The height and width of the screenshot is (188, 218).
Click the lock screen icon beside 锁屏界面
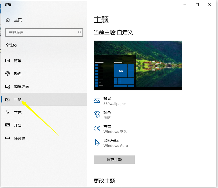click(x=8, y=87)
